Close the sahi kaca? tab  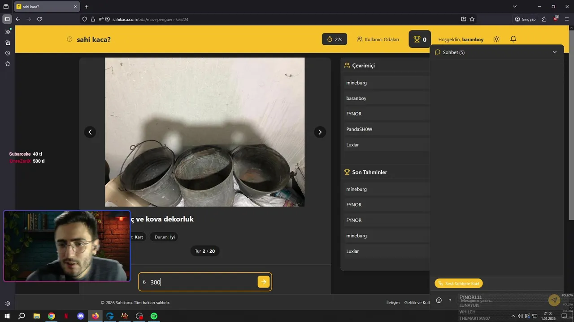point(75,7)
